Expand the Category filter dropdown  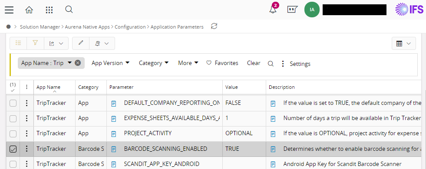153,63
